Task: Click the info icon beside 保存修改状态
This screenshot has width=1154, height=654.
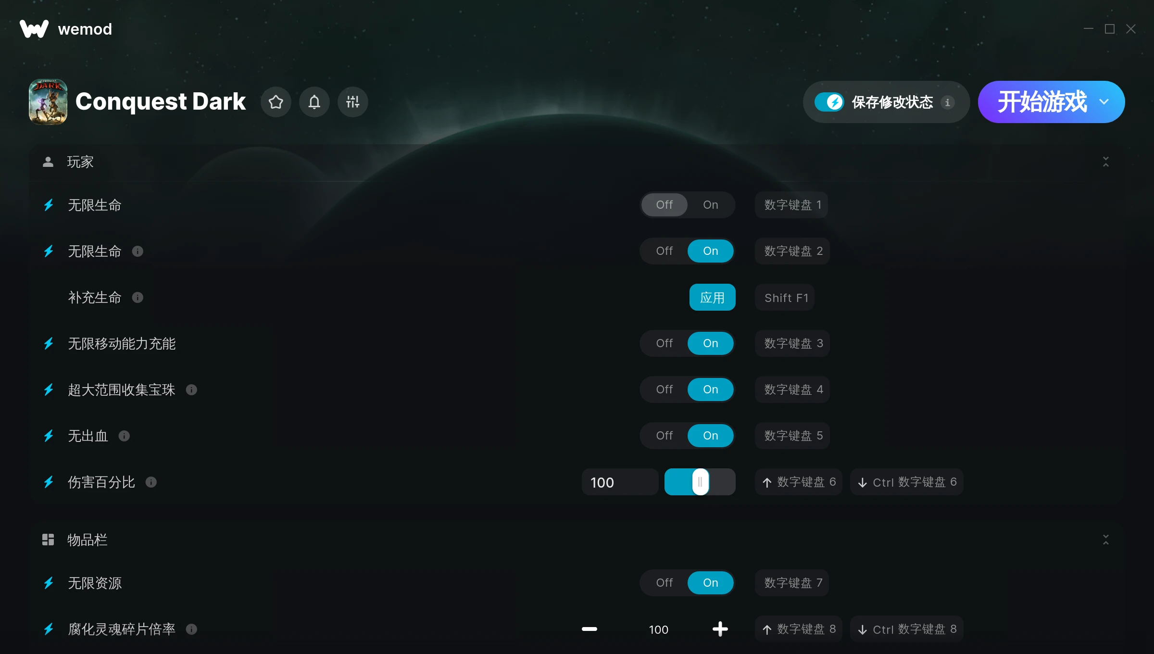Action: coord(948,102)
